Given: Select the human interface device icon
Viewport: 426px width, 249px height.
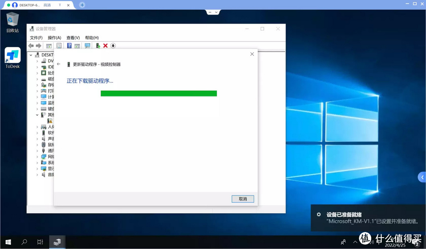Looking at the screenshot, I should (43, 127).
